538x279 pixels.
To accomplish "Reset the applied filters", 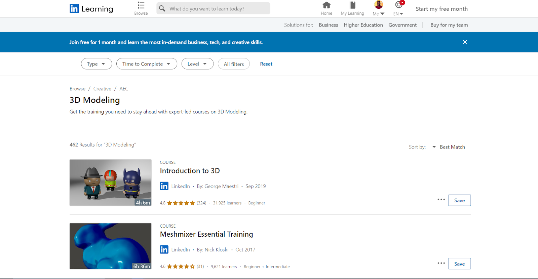I will [x=266, y=64].
